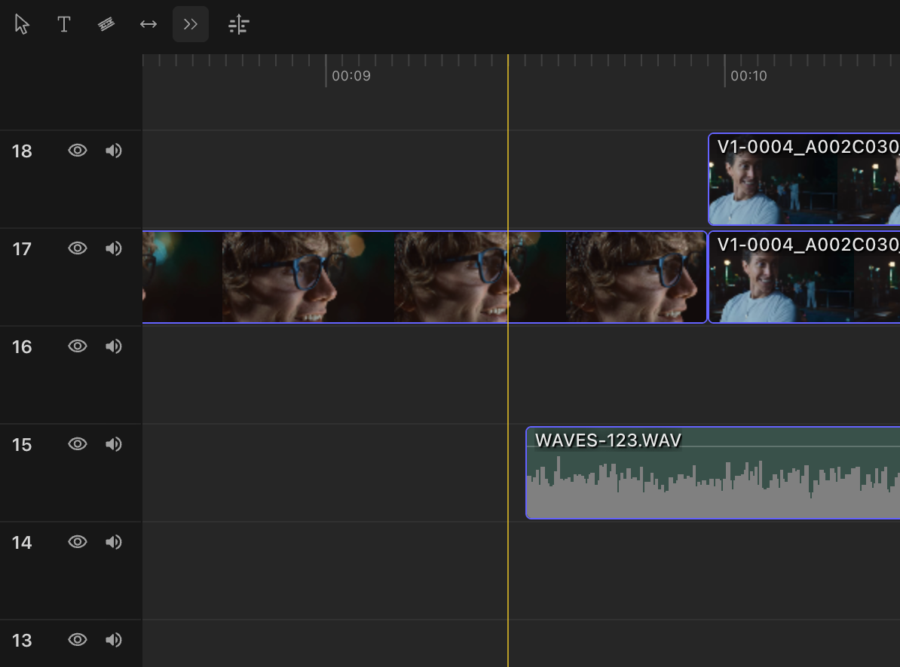Toggle audio on track 13
This screenshot has width=900, height=667.
[114, 639]
